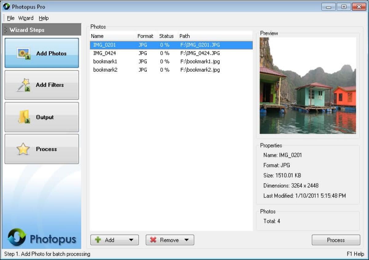Click the IMG_0201 preview thumbnail

tap(307, 85)
